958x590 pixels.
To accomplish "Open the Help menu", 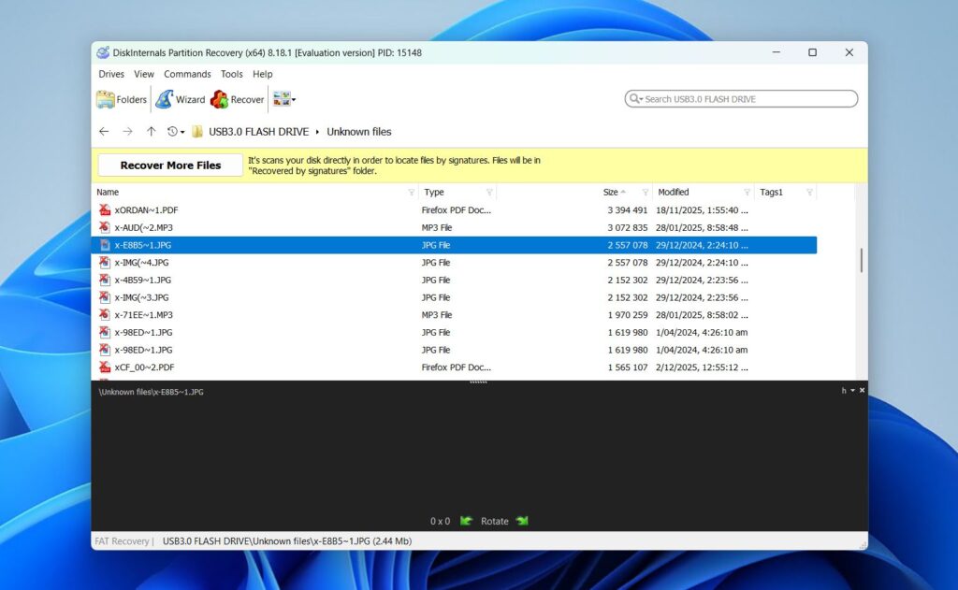I will pyautogui.click(x=263, y=74).
